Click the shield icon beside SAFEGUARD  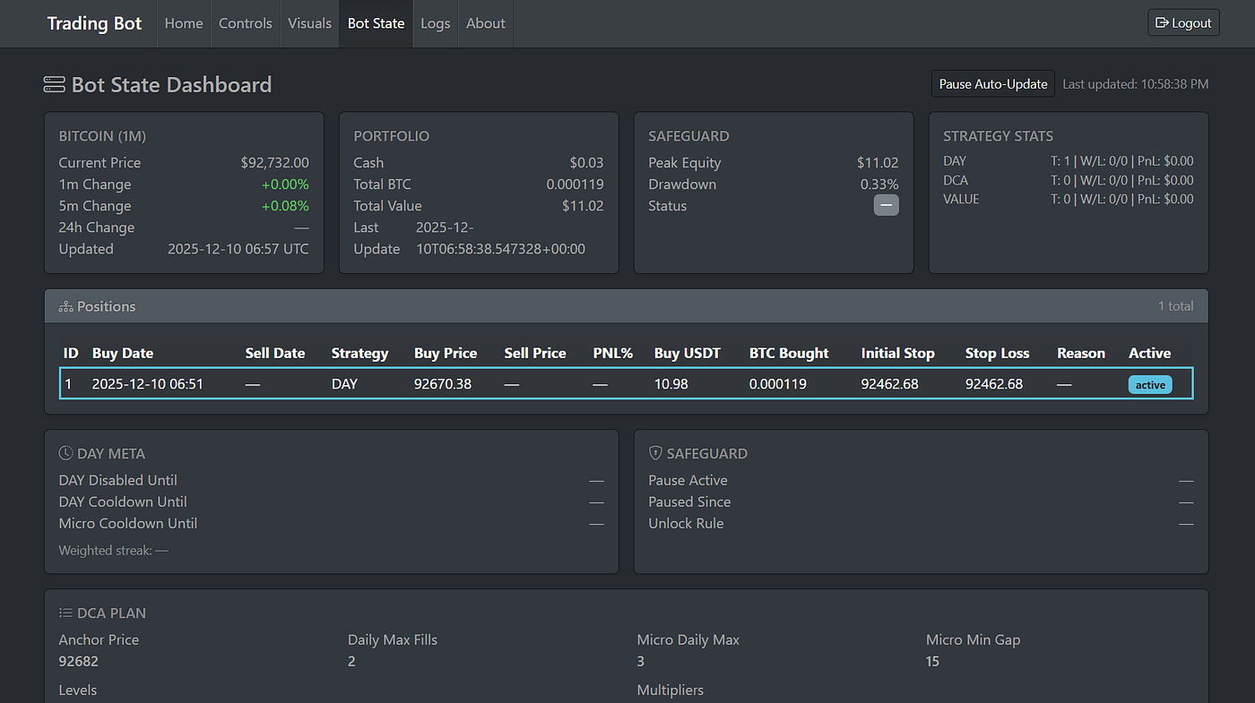tap(655, 453)
